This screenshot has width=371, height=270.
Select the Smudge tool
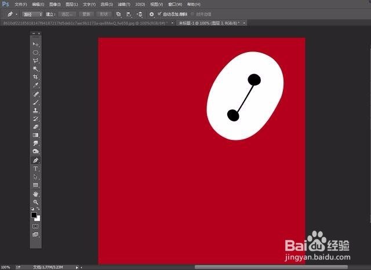[36, 143]
